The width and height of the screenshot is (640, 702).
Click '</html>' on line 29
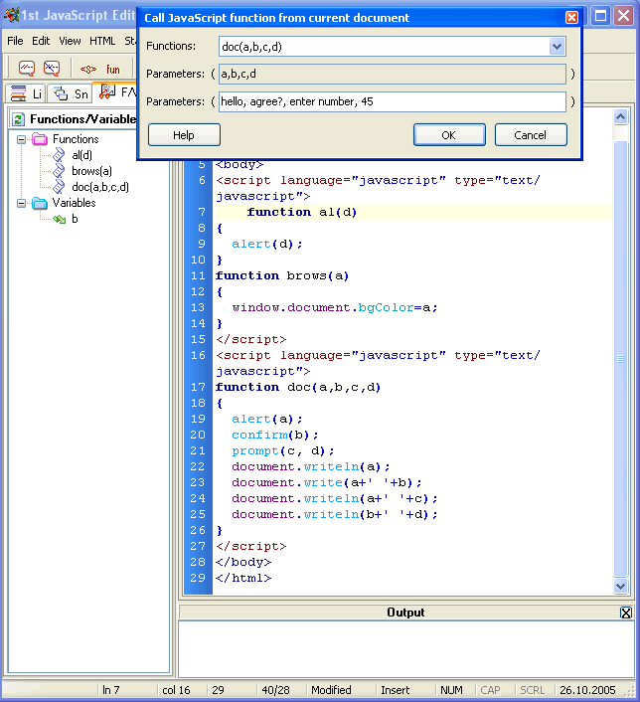point(243,578)
